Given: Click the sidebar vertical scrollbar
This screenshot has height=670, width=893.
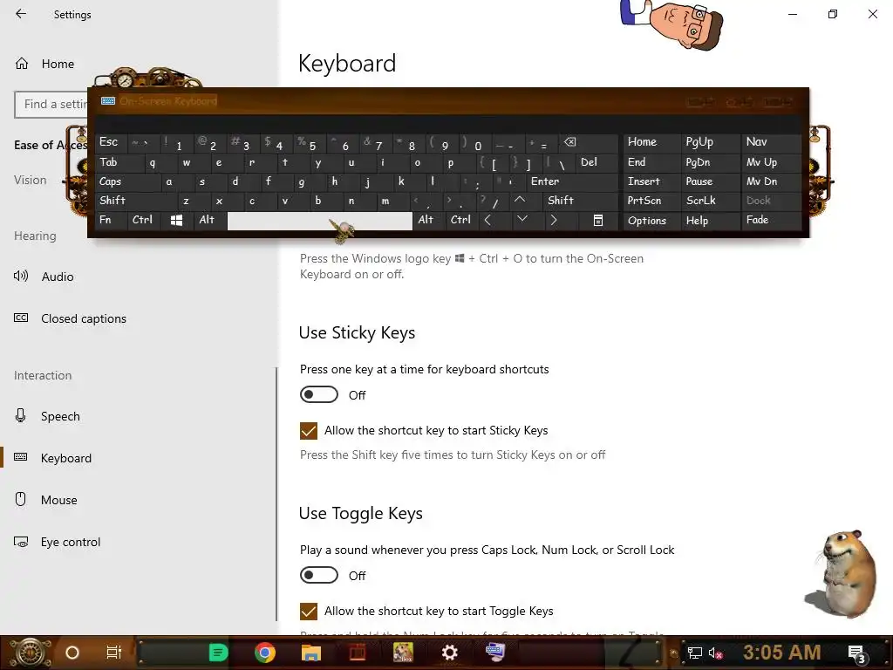Looking at the screenshot, I should (276, 495).
